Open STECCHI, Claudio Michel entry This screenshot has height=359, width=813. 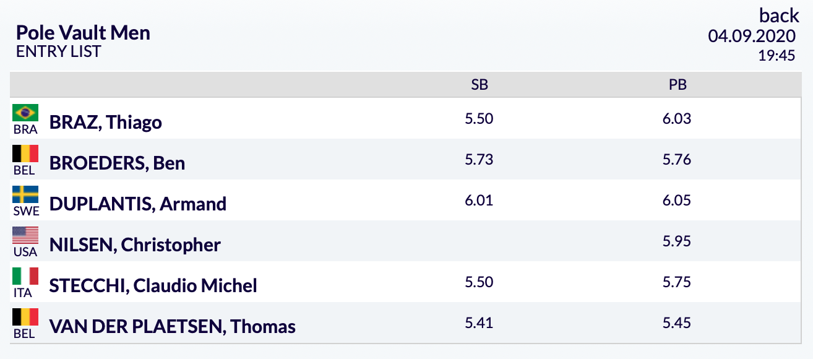[153, 285]
